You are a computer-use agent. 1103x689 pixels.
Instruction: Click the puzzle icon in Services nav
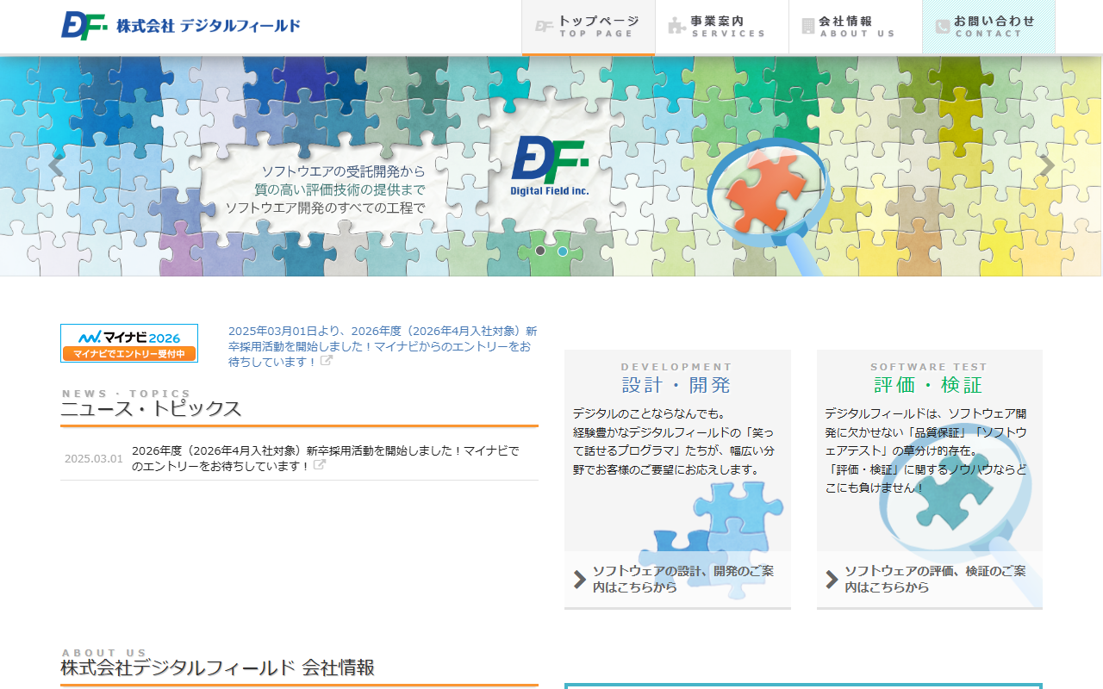coord(677,26)
